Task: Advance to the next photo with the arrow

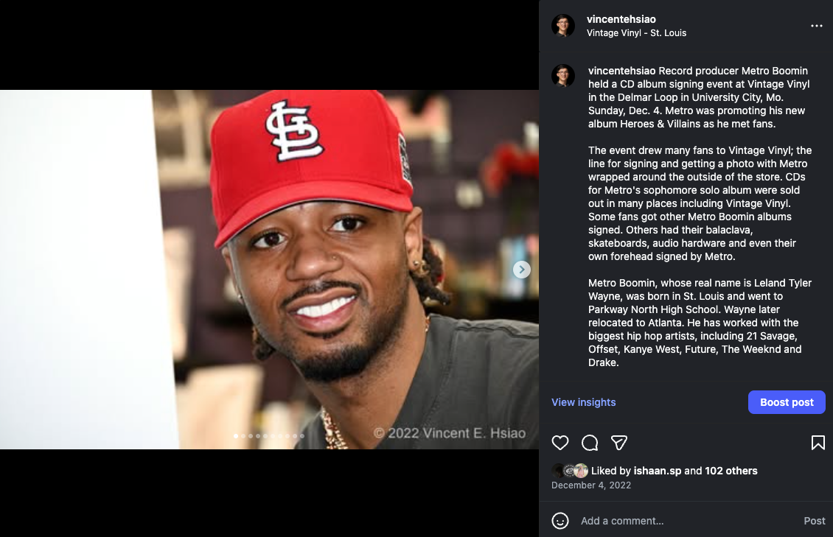Action: pyautogui.click(x=522, y=270)
